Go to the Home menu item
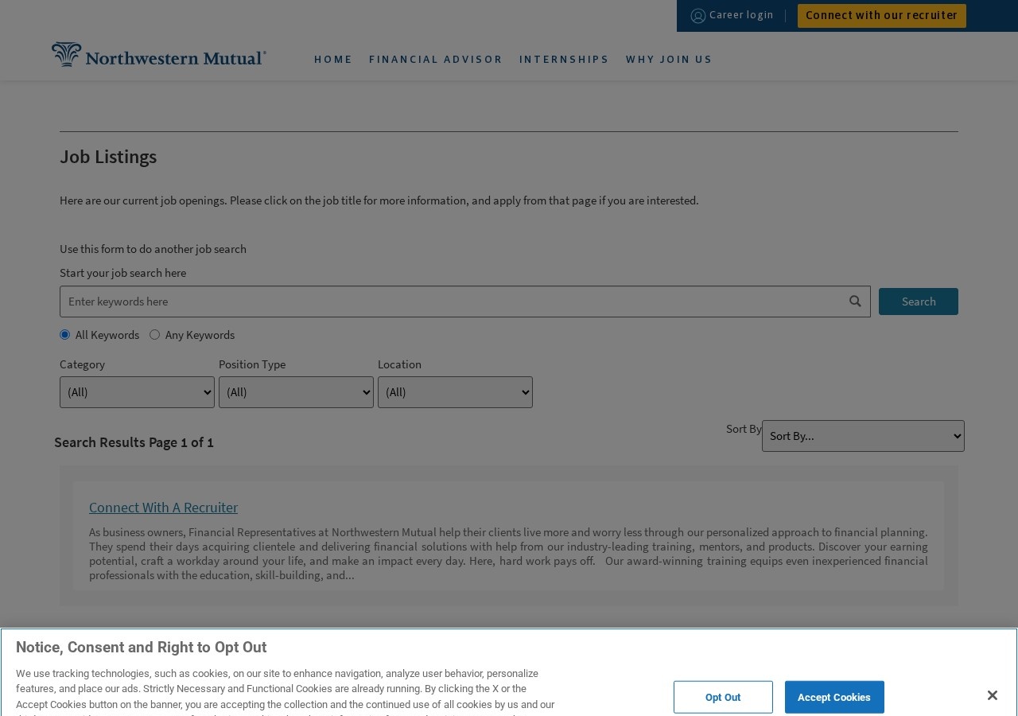Image resolution: width=1018 pixels, height=716 pixels. pyautogui.click(x=333, y=59)
